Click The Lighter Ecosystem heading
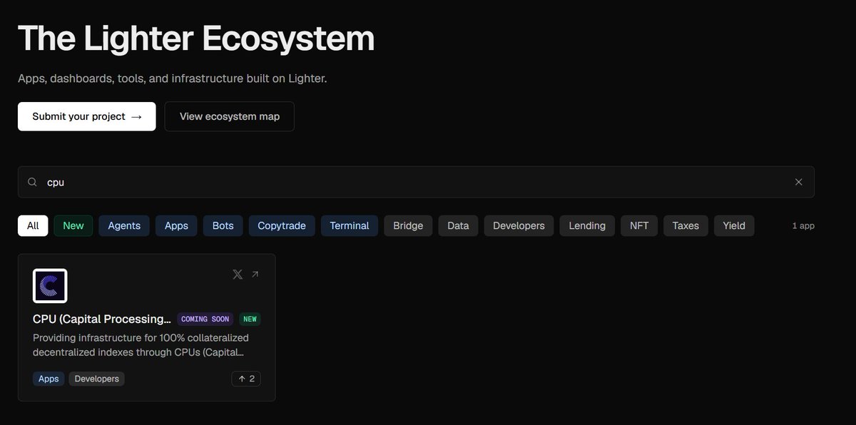Image resolution: width=856 pixels, height=425 pixels. click(196, 38)
